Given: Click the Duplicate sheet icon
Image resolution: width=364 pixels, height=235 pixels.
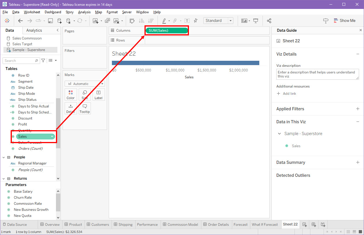Looking at the screenshot, I should coord(108,21).
